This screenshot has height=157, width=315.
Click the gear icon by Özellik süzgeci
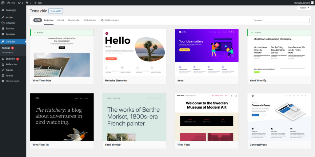pos(102,20)
